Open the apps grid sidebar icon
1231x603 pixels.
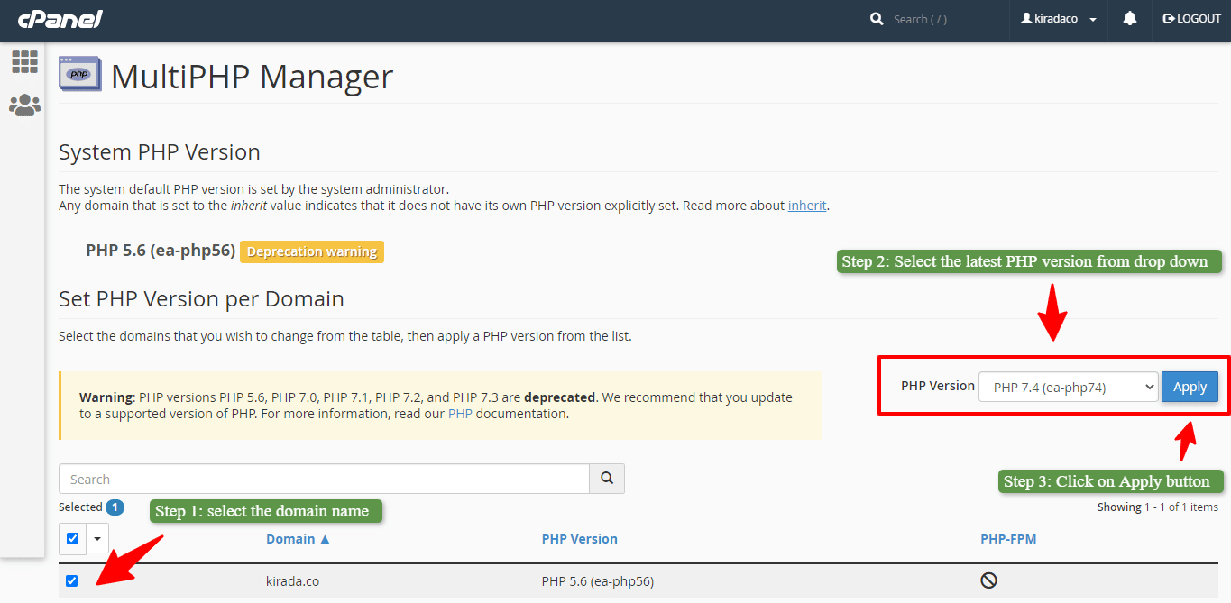24,61
